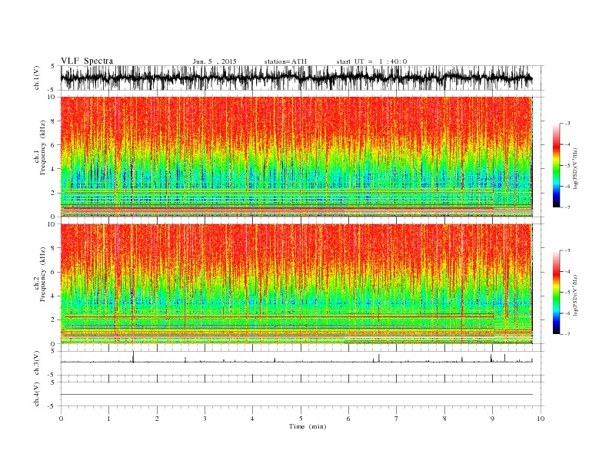Image resolution: width=609 pixels, height=470 pixels.
Task: Click the ch.2 spectrogram color bar
Action: coord(556,292)
